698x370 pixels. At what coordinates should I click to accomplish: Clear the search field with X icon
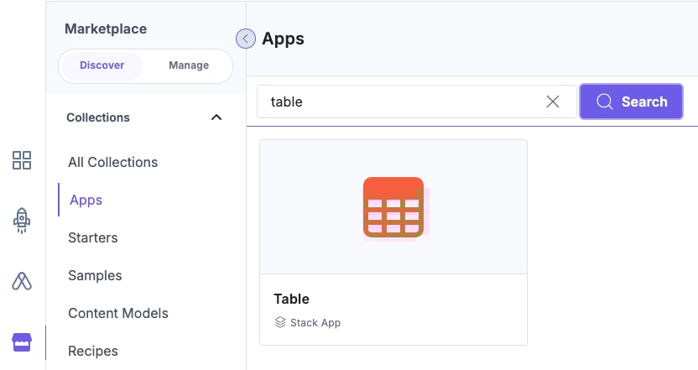point(553,102)
